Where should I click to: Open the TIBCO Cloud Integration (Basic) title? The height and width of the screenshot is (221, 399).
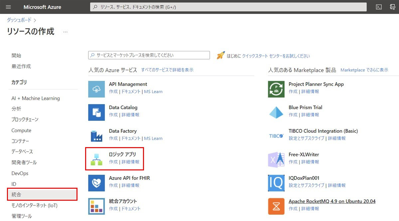[323, 131]
